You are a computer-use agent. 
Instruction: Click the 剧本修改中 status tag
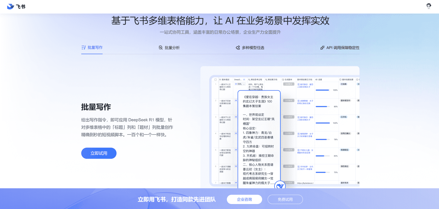pyautogui.click(x=345, y=100)
